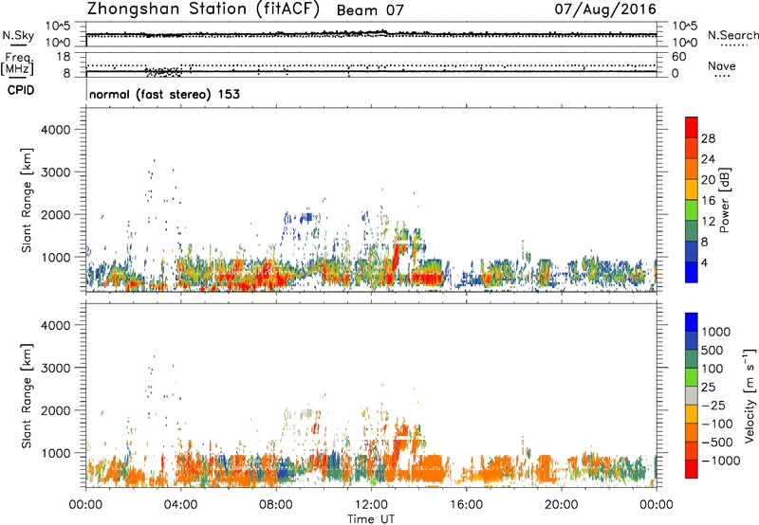
Task: Pick the bright blue lowest power colorbar swatch
Action: point(692,272)
